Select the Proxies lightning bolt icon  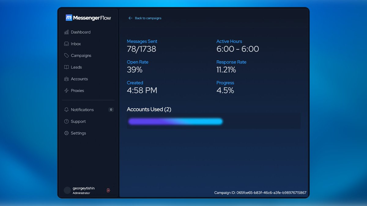pos(66,91)
